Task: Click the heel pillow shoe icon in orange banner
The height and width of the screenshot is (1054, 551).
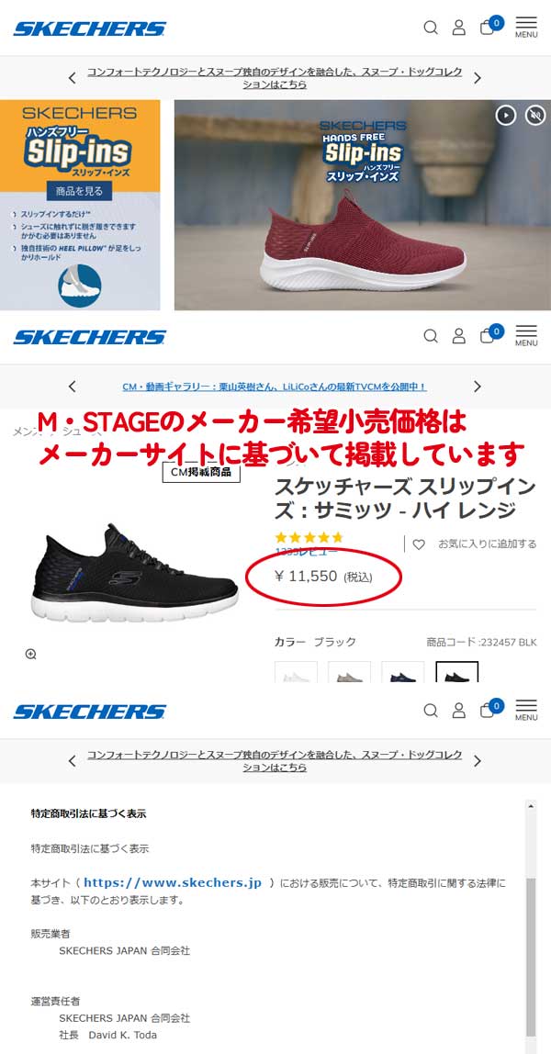Action: point(79,286)
